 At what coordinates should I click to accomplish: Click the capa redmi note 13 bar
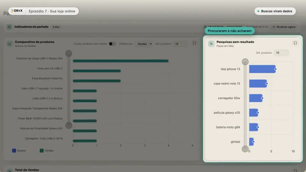click(x=258, y=83)
